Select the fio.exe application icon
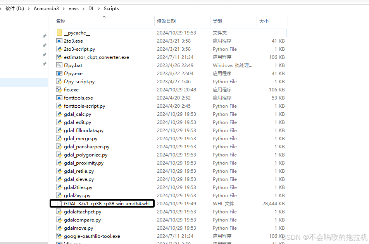Viewport: 369px width, 244px height. [x=59, y=89]
